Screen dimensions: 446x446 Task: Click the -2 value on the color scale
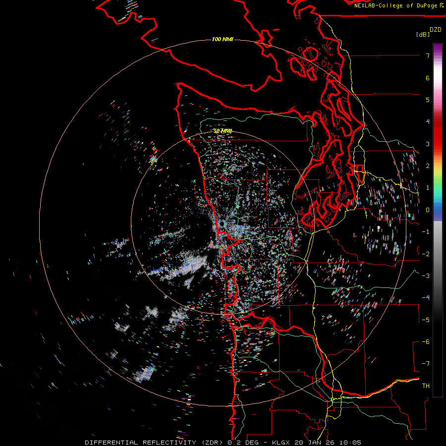coord(426,254)
